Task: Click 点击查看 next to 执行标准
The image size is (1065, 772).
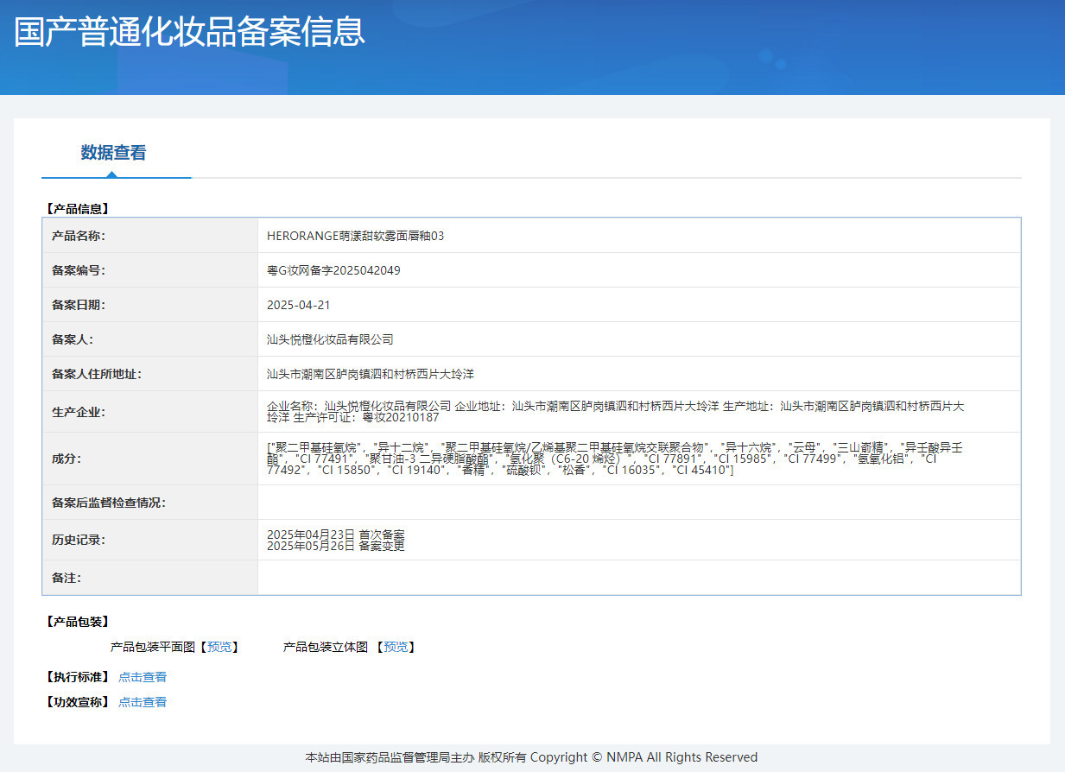Action: click(x=143, y=677)
